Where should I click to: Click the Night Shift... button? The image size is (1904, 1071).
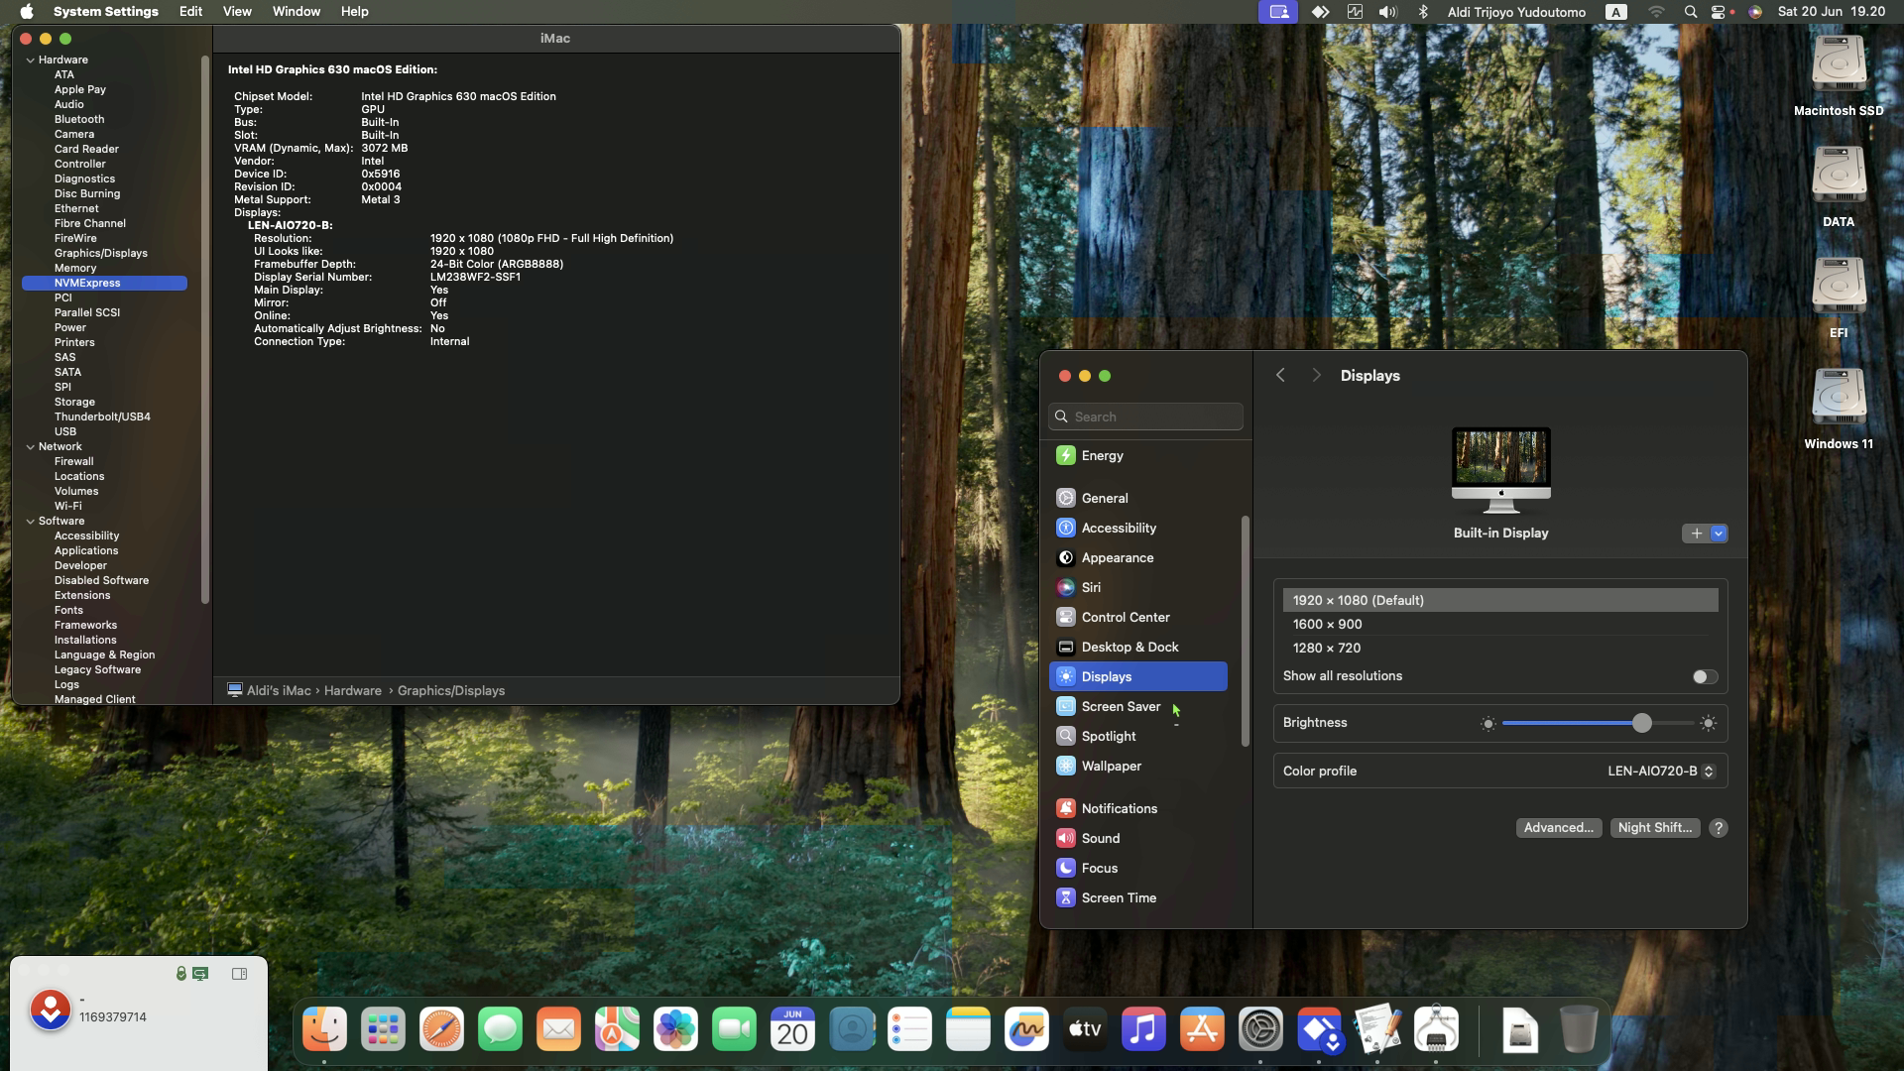tap(1655, 828)
